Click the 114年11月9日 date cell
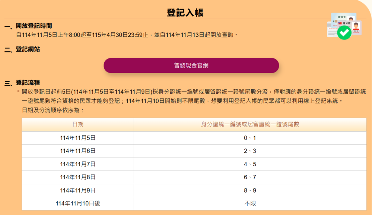This screenshot has width=372, height=215. (x=78, y=190)
